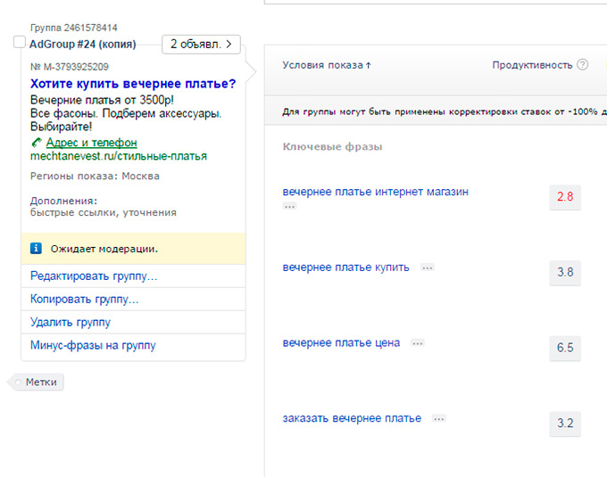Image resolution: width=607 pixels, height=477 pixels.
Task: Open ellipsis menu beside вечернее платье купить
Action: [x=428, y=267]
